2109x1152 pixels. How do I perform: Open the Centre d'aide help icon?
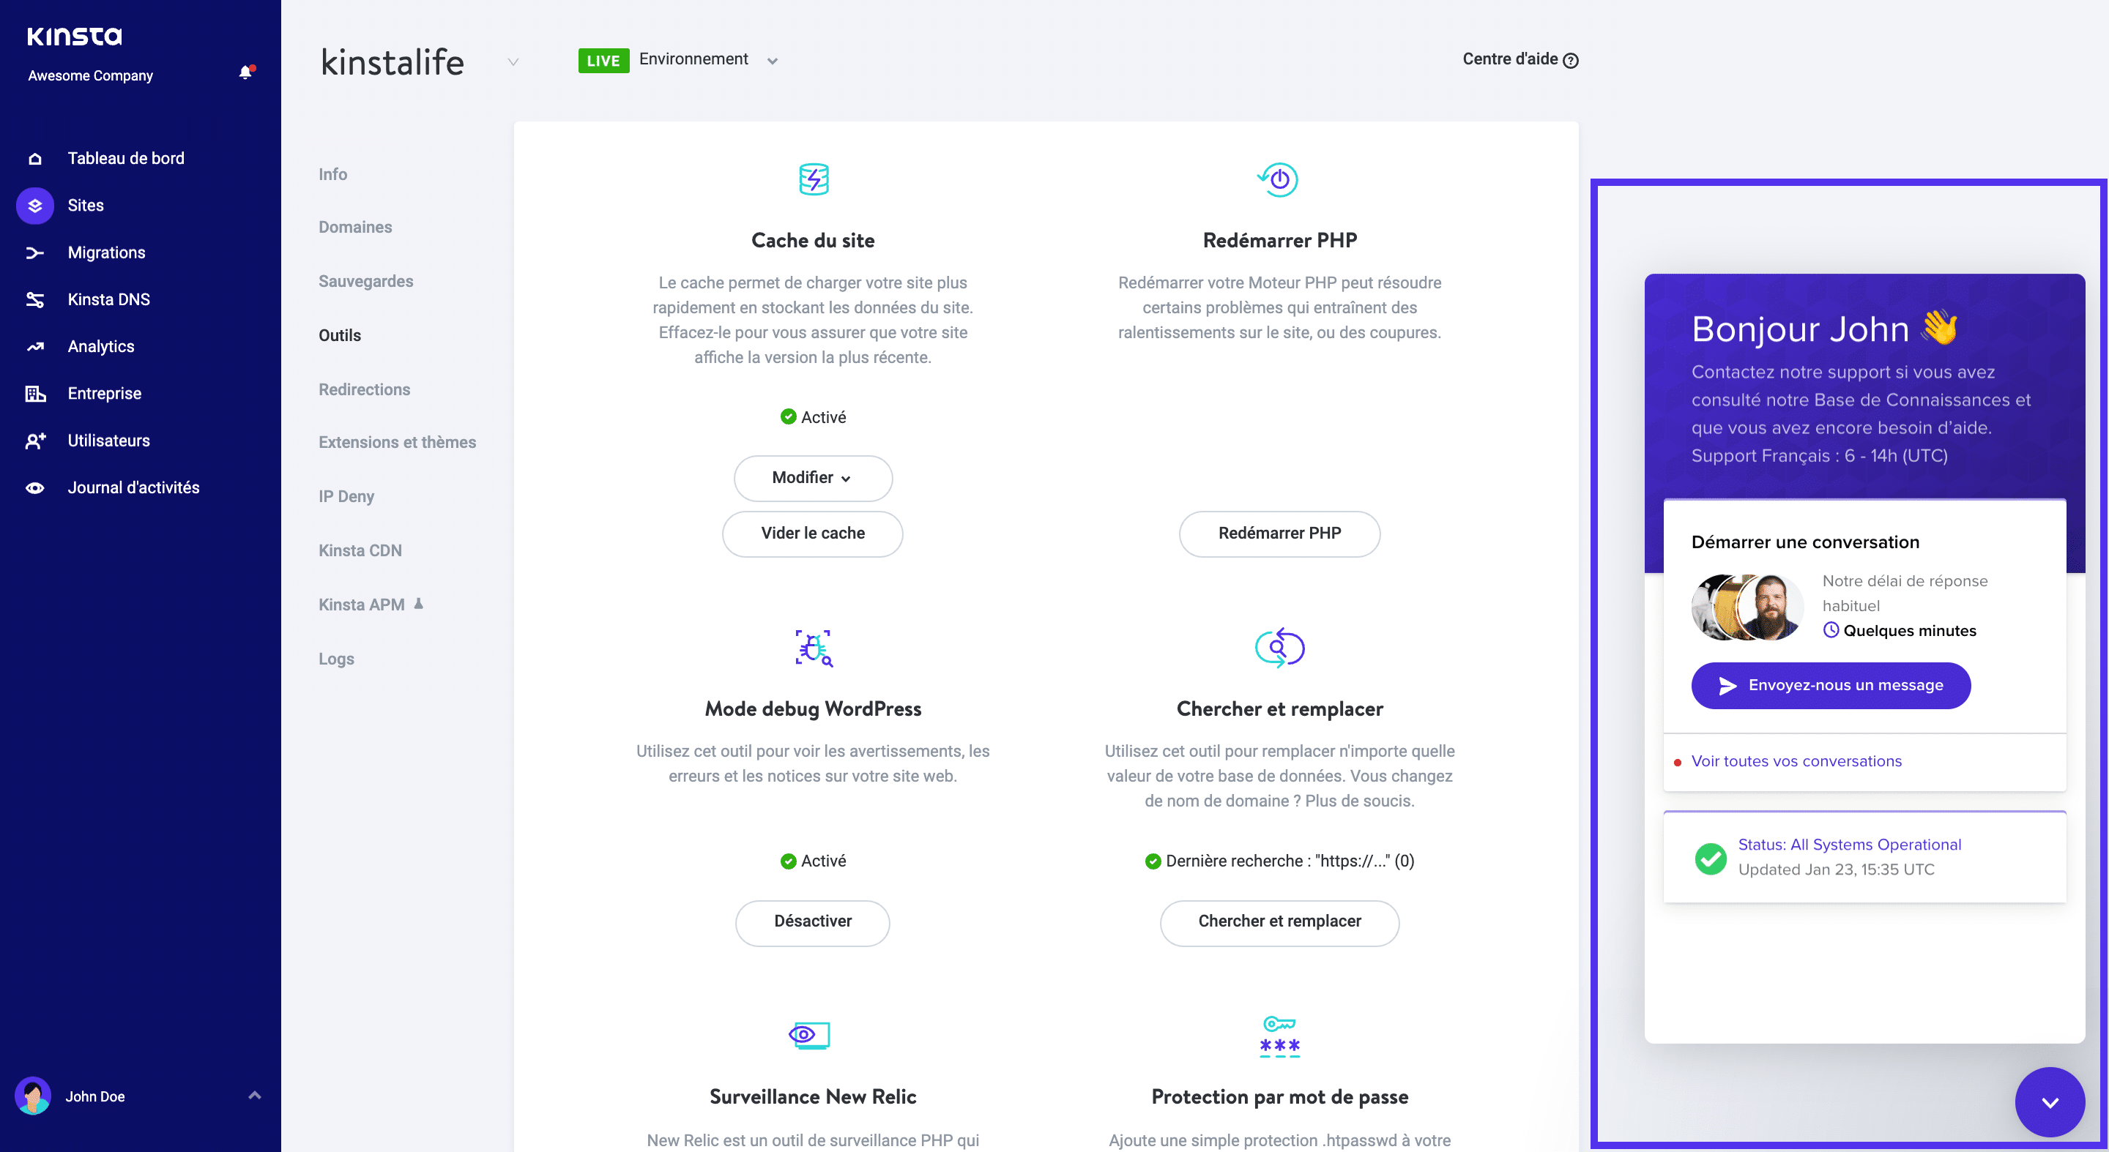(1570, 60)
